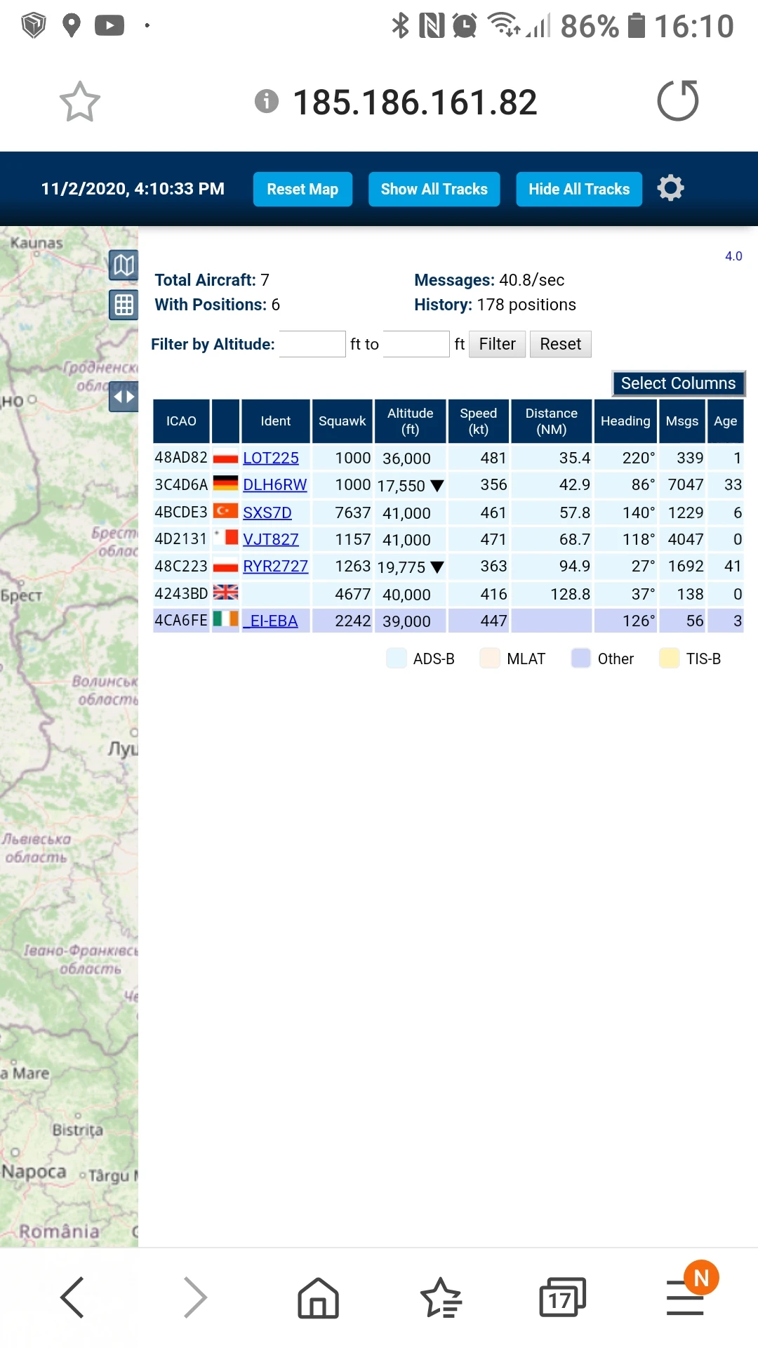Image resolution: width=758 pixels, height=1348 pixels.
Task: Select ICAO cell 4243BD
Action: point(181,594)
